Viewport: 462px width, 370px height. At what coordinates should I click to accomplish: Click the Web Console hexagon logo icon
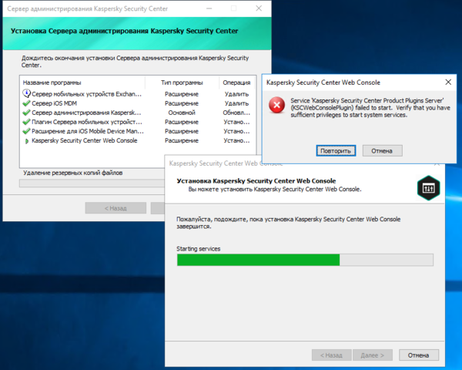429,188
